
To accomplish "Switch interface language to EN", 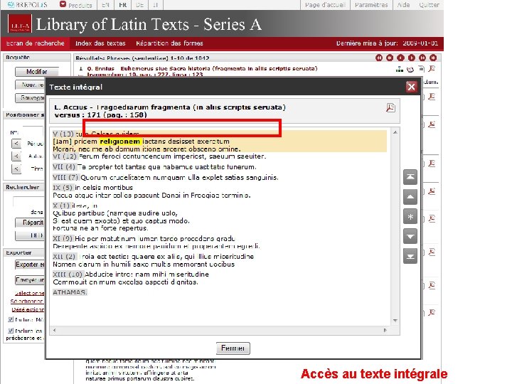I will point(105,5).
